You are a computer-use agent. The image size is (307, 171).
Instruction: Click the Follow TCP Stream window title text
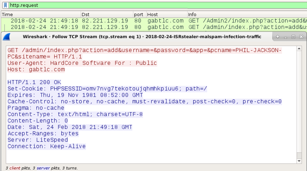point(142,37)
